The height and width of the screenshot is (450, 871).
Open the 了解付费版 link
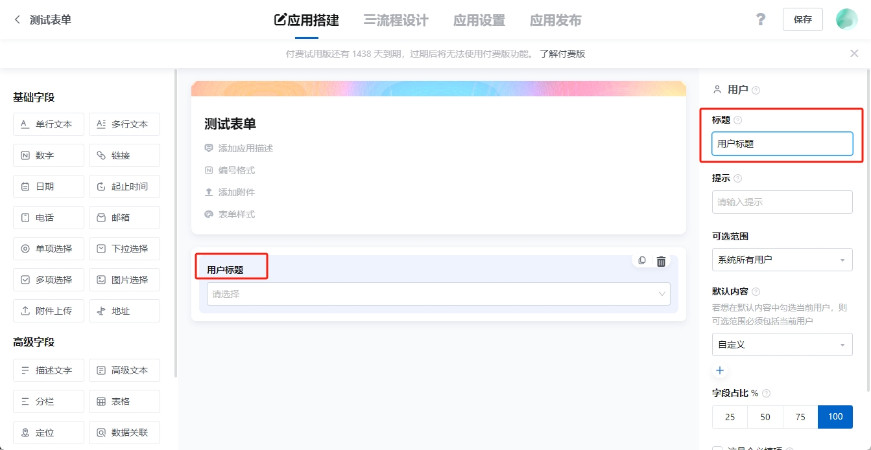(562, 54)
